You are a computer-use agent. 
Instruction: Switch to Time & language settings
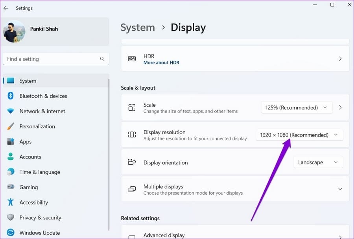(39, 172)
